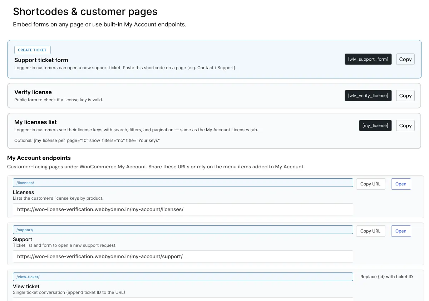Click Copy URL for Licenses endpoint

click(370, 184)
